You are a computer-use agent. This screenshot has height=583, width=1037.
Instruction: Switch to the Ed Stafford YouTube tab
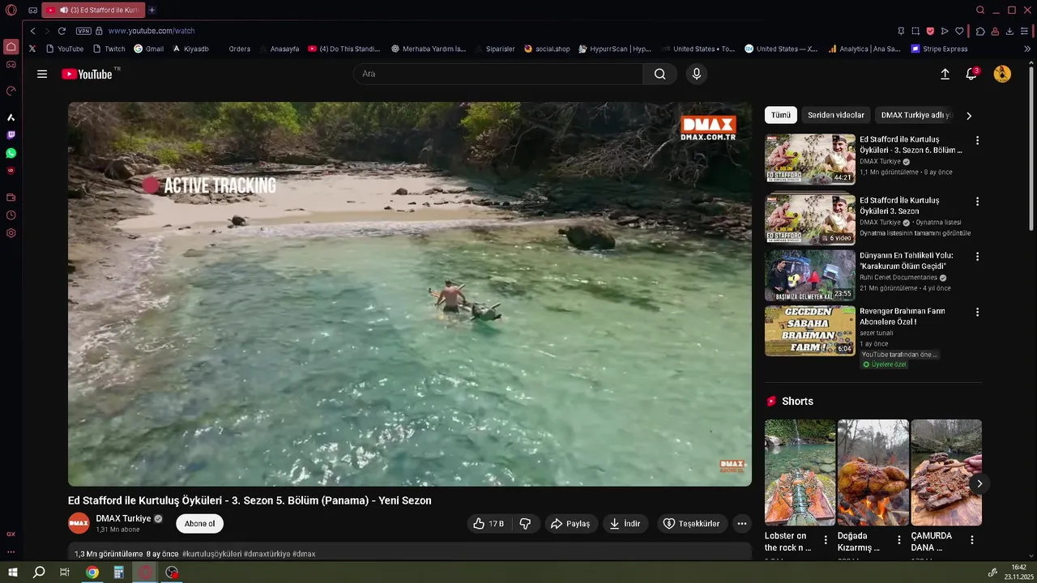pyautogui.click(x=92, y=11)
